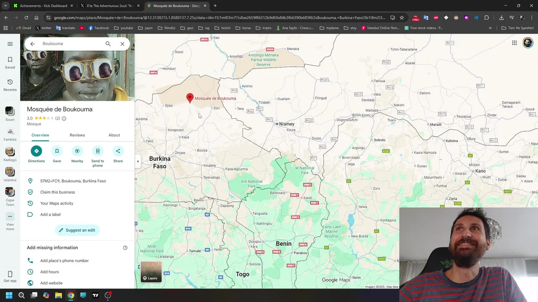538x302 pixels.
Task: Click Claim this business
Action: [77, 192]
